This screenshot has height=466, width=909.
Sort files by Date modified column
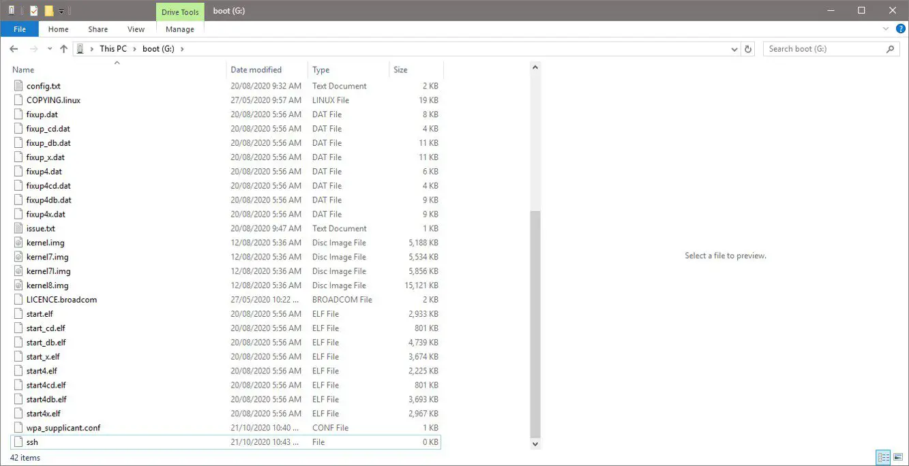[x=256, y=69]
